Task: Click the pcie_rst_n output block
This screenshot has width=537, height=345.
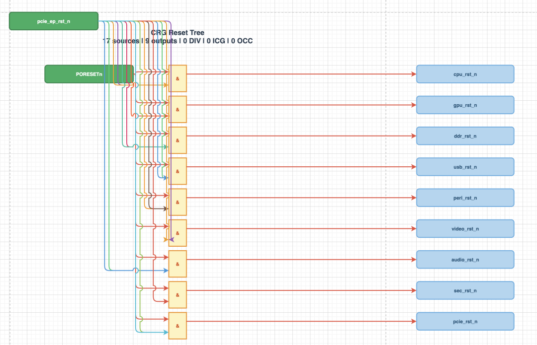Action: point(465,321)
